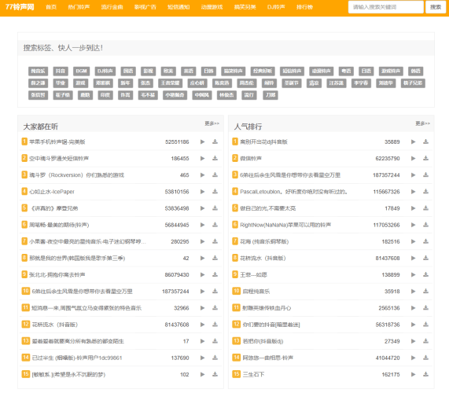Play row 12 花桥流水 in 大家都在听

point(202,325)
